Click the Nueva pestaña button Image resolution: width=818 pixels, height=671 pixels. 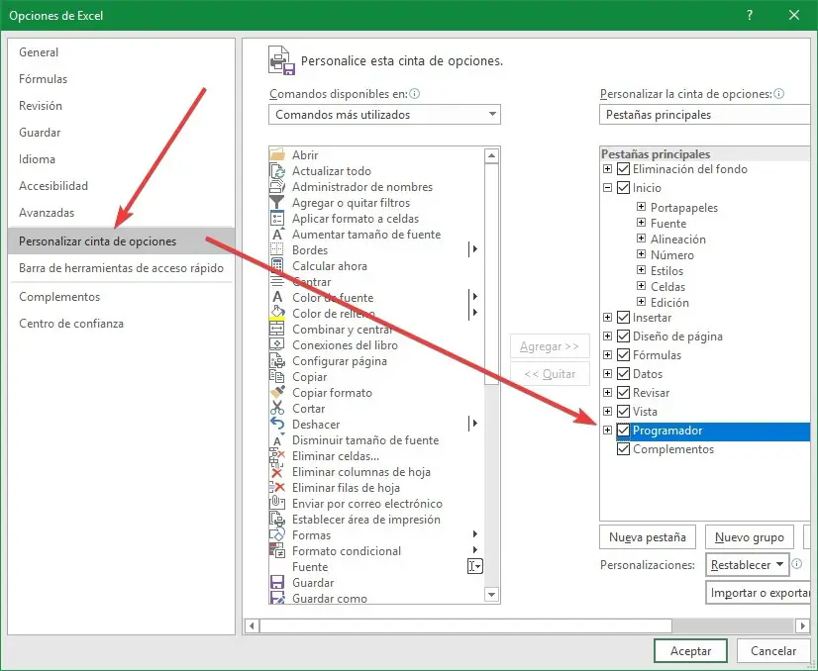[x=648, y=537]
